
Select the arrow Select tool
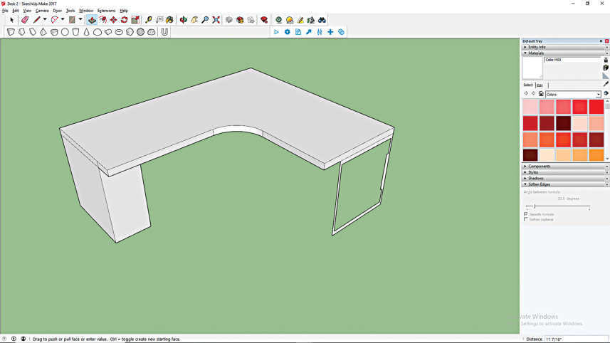pyautogui.click(x=11, y=20)
